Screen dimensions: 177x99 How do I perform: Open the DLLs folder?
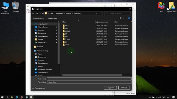[x=67, y=26]
